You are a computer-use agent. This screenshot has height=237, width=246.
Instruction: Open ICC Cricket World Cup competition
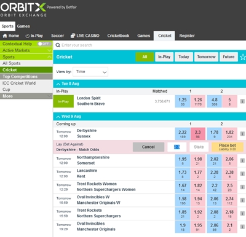[x=26, y=87]
